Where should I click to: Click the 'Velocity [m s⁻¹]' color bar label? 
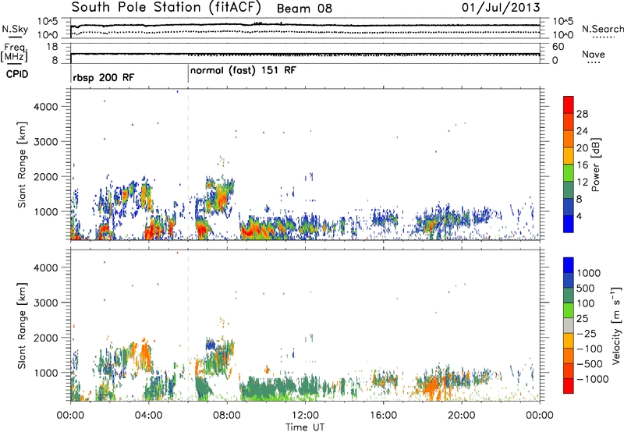pyautogui.click(x=616, y=326)
